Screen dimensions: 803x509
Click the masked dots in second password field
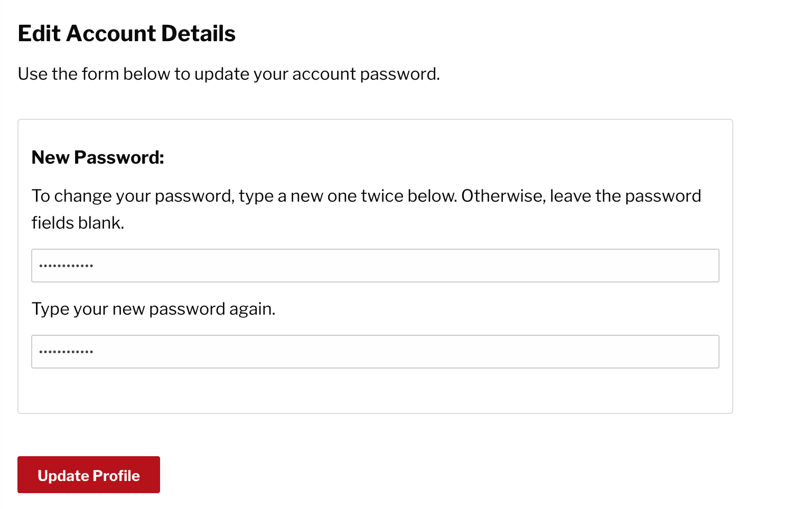click(66, 352)
